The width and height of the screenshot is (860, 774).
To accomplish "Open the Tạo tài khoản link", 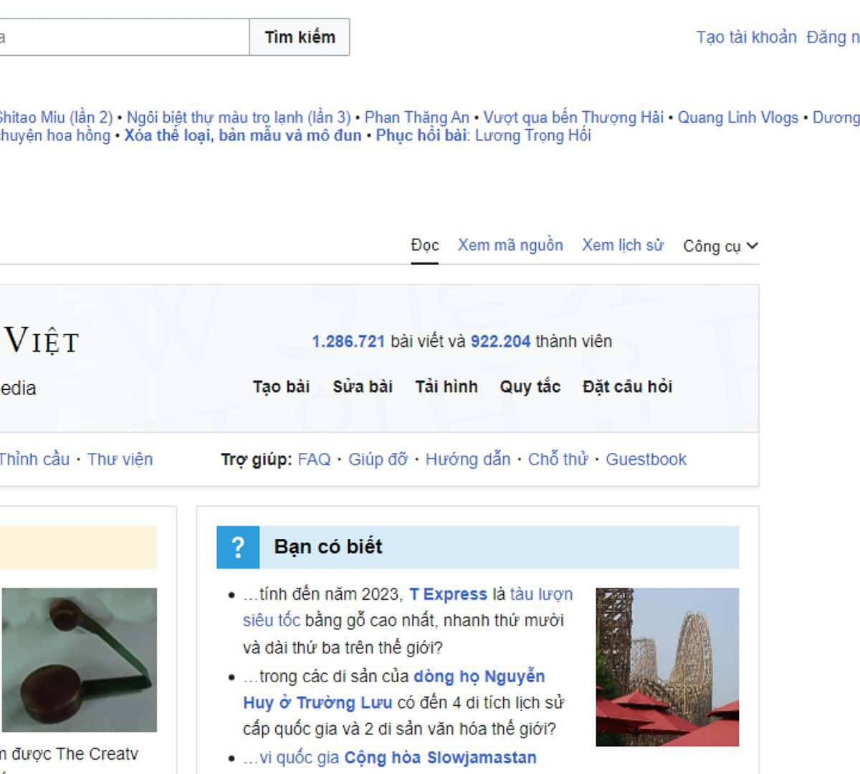I will (746, 37).
